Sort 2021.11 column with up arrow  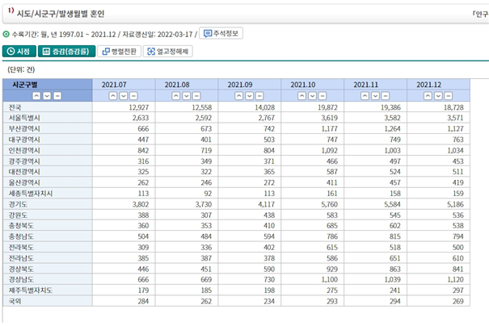[365, 96]
